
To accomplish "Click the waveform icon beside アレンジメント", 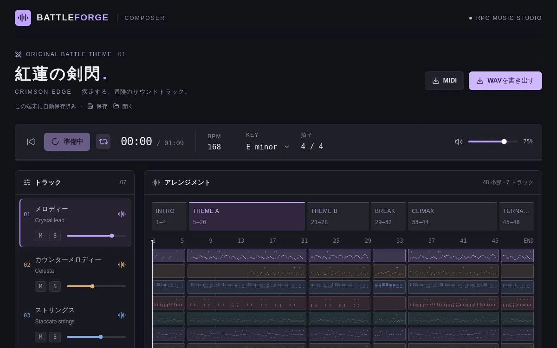I will [x=156, y=182].
